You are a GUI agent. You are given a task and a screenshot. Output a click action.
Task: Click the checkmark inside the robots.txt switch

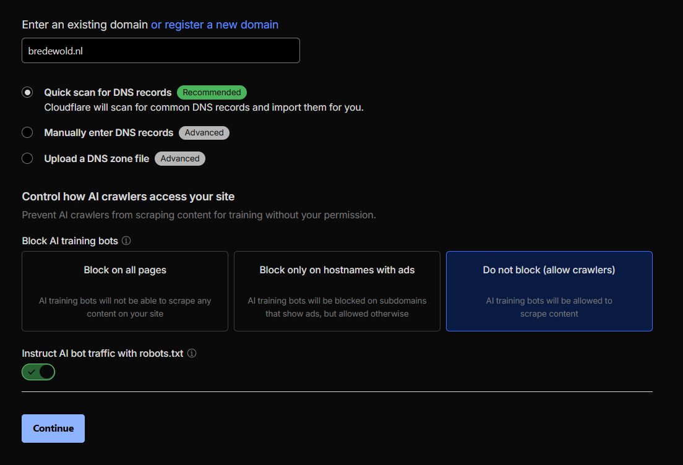pyautogui.click(x=33, y=372)
